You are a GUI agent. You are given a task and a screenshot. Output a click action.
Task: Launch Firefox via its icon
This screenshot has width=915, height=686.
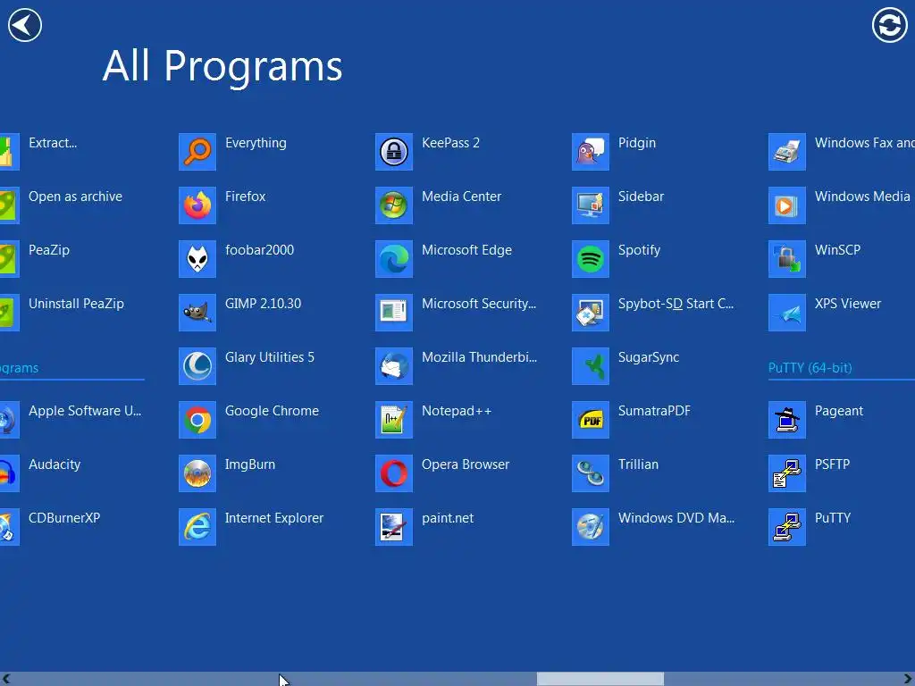point(197,205)
